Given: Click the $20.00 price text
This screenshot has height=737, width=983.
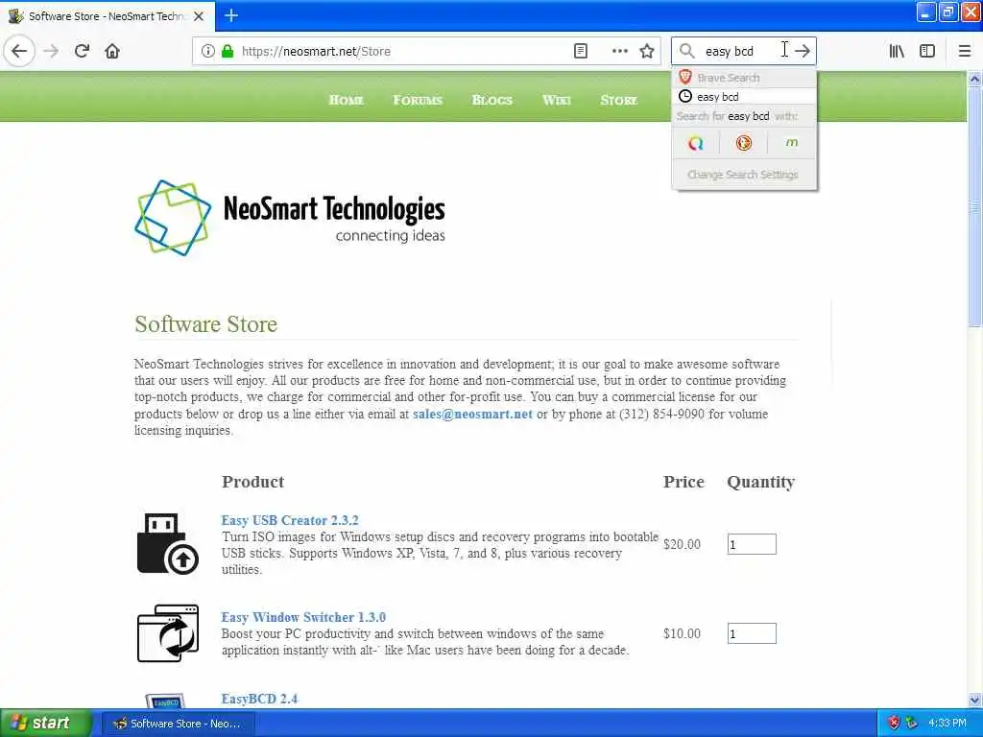Looking at the screenshot, I should coord(683,544).
